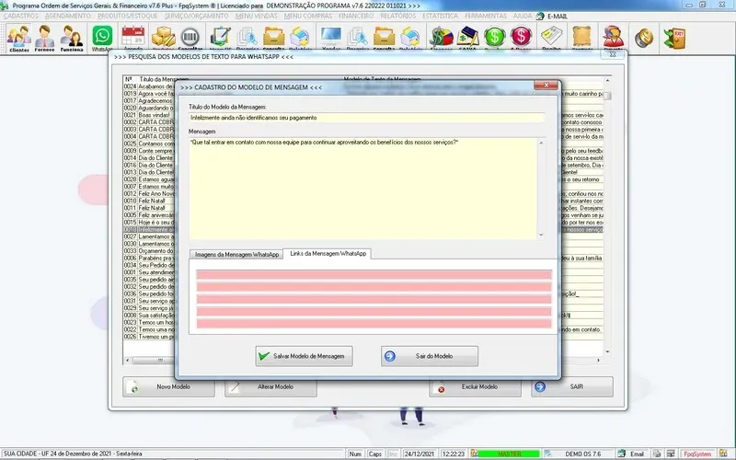
Task: Switch to Imagens da Mensagem WhatsApp tab
Action: [236, 253]
